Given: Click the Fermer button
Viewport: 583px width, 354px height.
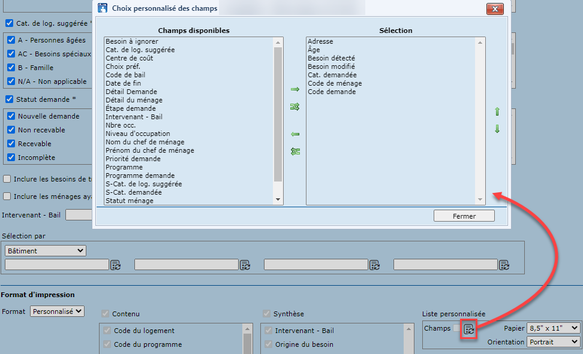Looking at the screenshot, I should 464,216.
